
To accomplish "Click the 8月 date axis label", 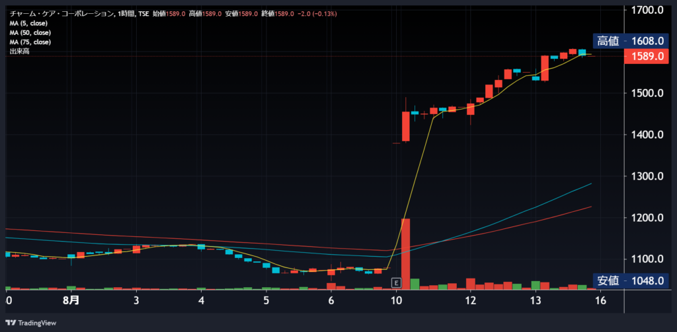I will click(x=71, y=300).
